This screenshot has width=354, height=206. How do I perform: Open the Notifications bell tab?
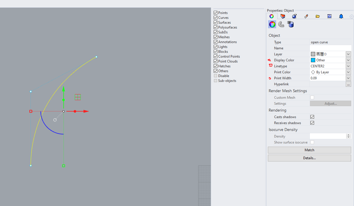coord(341,16)
